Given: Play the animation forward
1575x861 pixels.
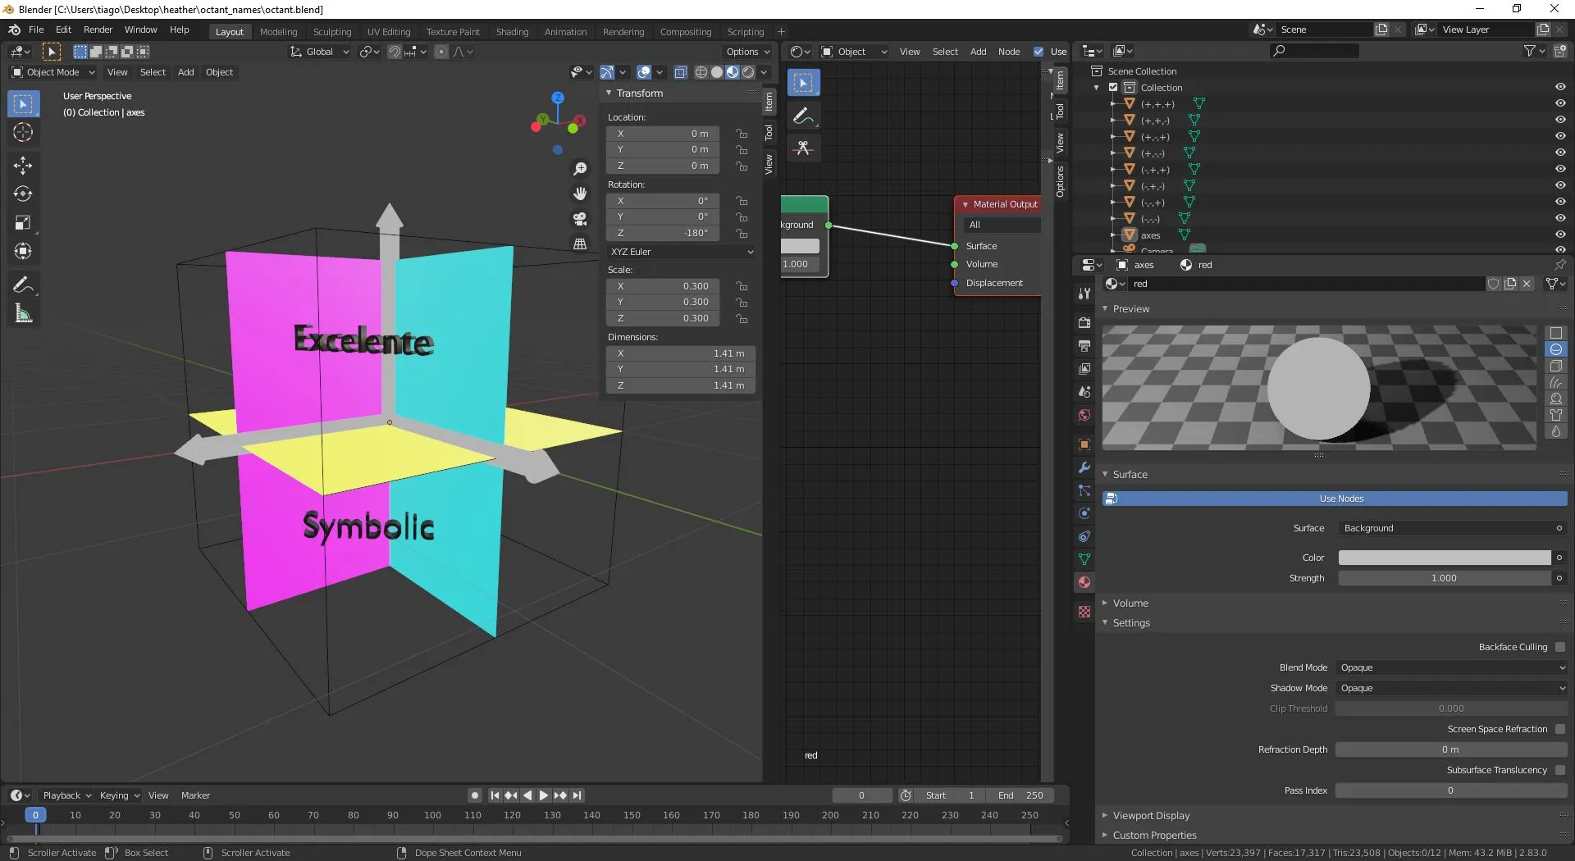Looking at the screenshot, I should click(x=543, y=795).
